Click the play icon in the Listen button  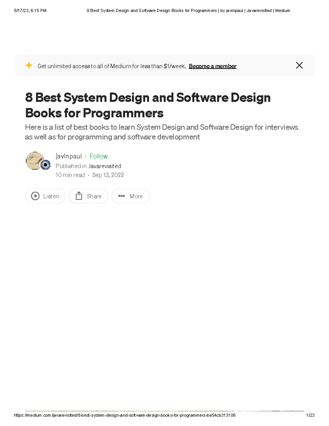(x=35, y=196)
